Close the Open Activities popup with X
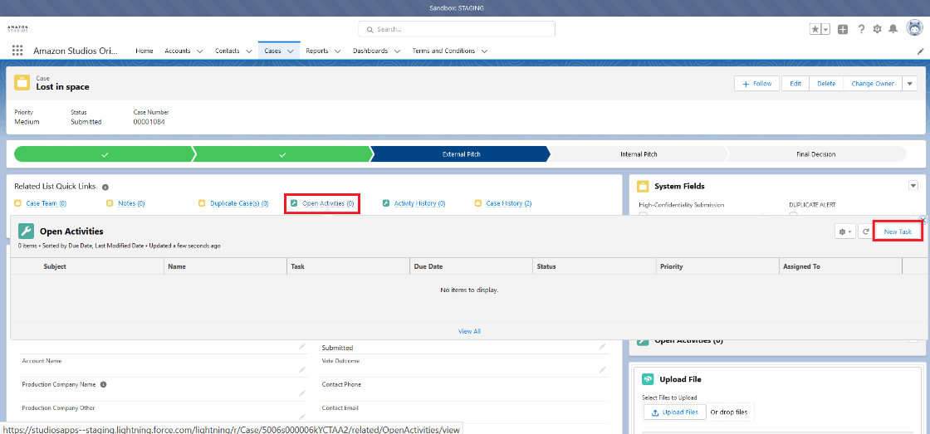The image size is (930, 434). (923, 219)
